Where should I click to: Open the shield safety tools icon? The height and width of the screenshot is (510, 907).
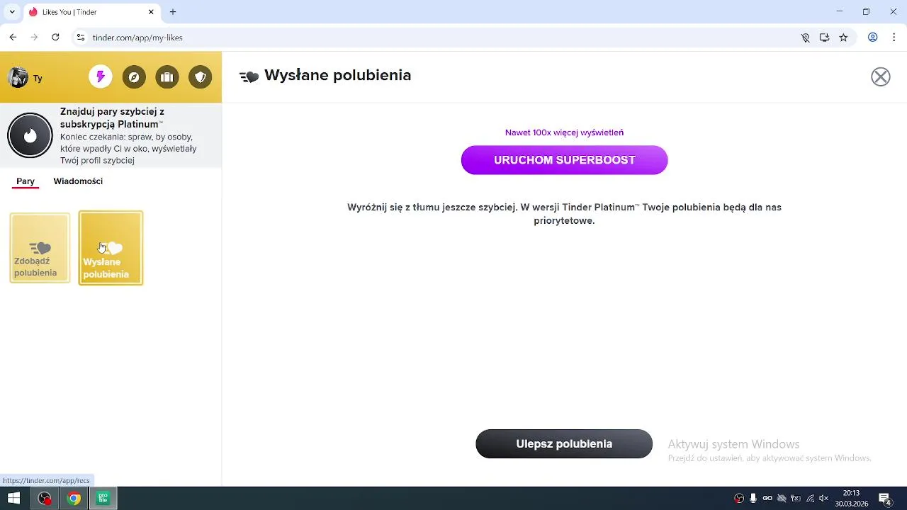pyautogui.click(x=201, y=77)
